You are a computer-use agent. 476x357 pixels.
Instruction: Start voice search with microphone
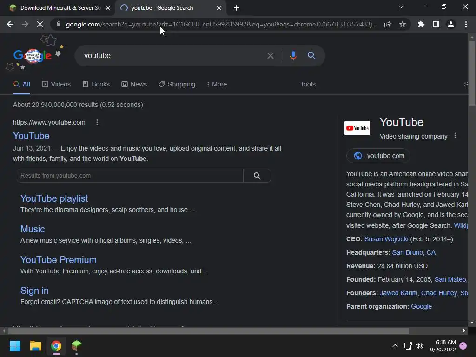293,56
